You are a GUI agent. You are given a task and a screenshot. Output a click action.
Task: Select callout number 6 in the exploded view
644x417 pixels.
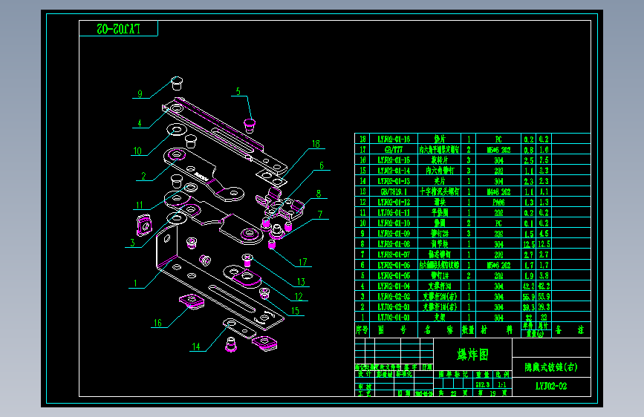[322, 165]
